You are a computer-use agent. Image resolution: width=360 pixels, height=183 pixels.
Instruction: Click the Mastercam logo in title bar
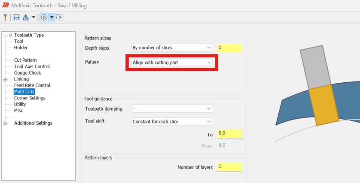click(6, 5)
